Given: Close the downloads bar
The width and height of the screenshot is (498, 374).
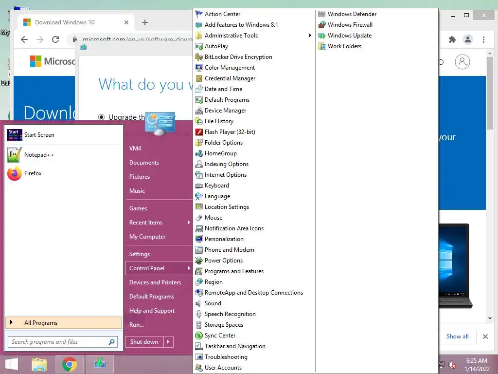Looking at the screenshot, I should click(x=485, y=337).
